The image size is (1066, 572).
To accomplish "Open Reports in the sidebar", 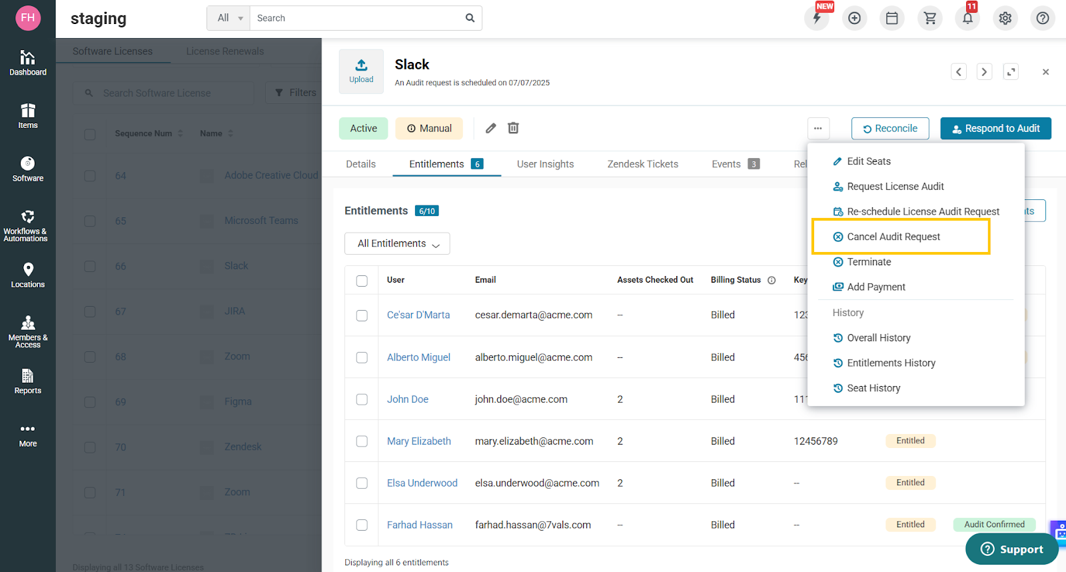I will (28, 381).
